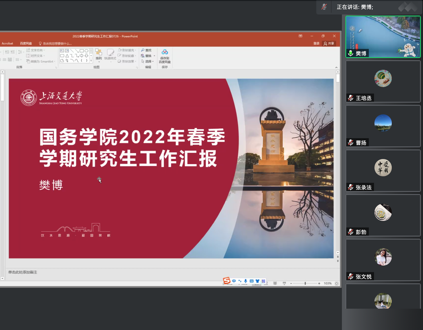Click zoom in plus button
This screenshot has width=423, height=330.
coord(319,283)
